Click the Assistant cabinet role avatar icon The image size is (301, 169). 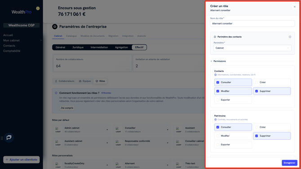click(58, 142)
